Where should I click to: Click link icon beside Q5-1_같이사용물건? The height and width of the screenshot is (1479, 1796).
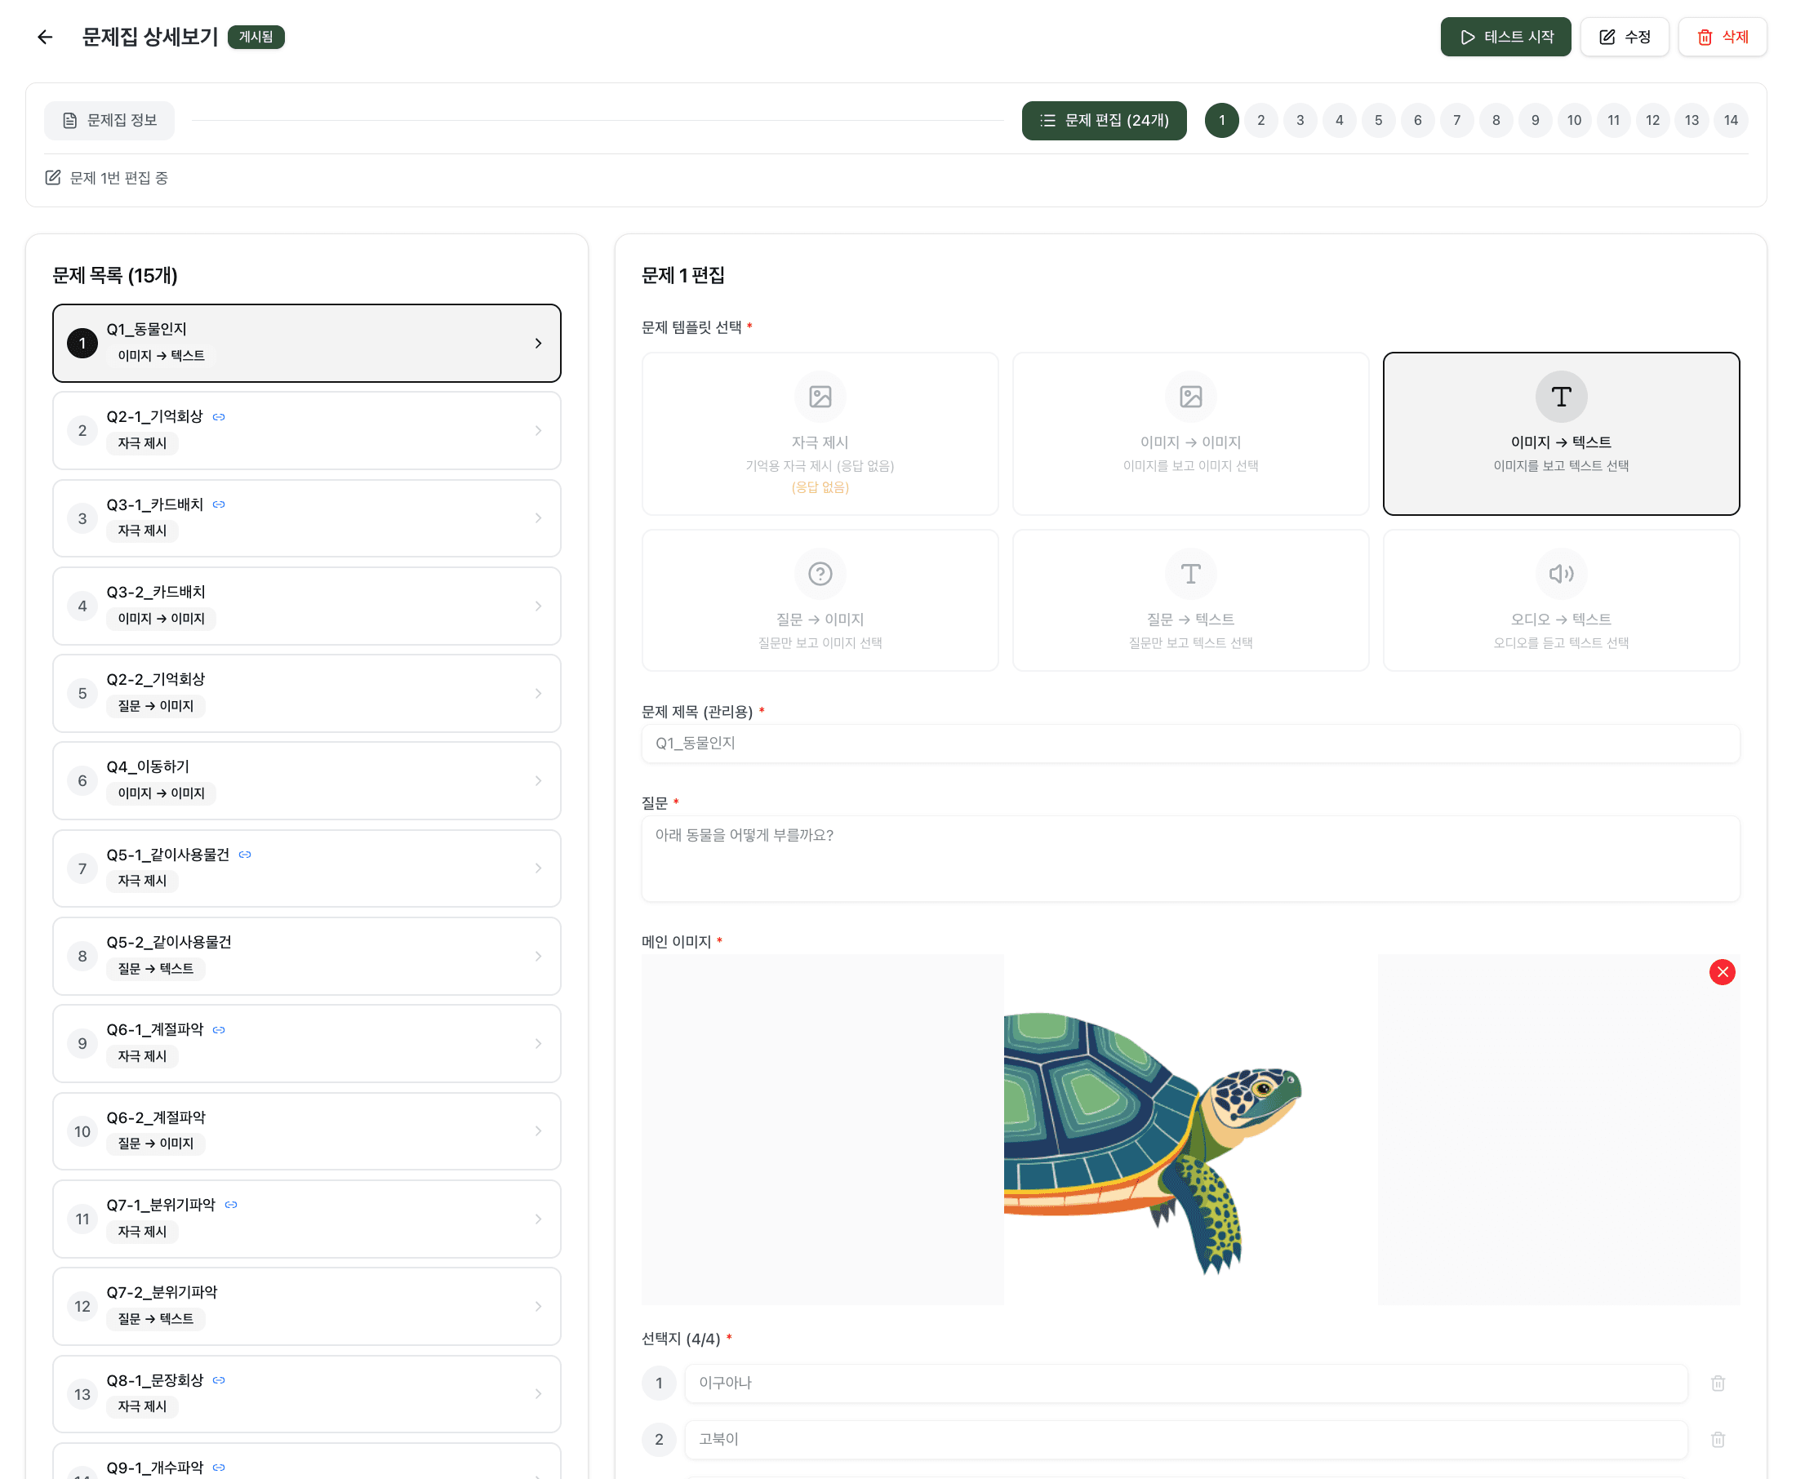[x=246, y=855]
